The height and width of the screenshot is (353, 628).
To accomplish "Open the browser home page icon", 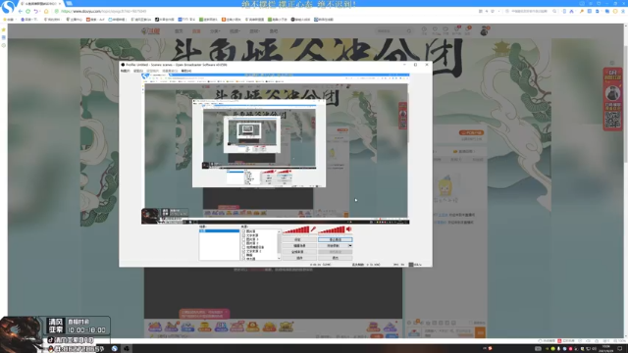I will pos(46,11).
